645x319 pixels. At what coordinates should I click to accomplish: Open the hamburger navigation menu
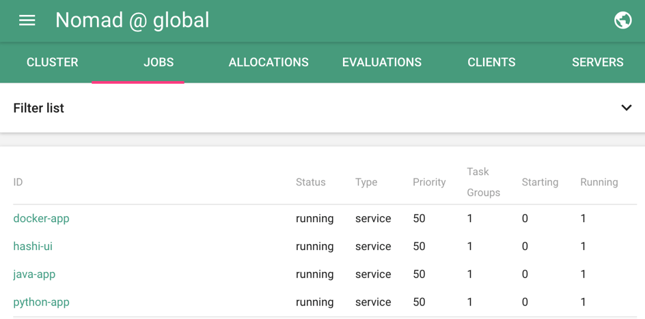click(x=27, y=20)
